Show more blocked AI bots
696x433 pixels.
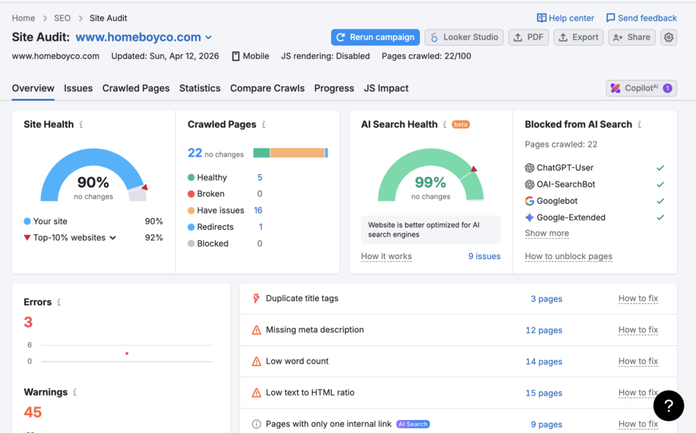[546, 233]
